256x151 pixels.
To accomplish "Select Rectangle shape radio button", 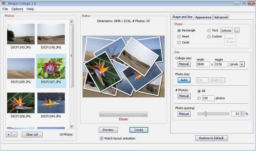I will 179,30.
